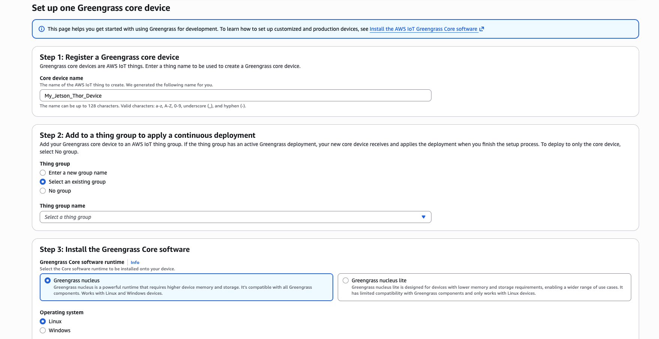Click the Core device name label
The image size is (659, 339).
pyautogui.click(x=61, y=78)
